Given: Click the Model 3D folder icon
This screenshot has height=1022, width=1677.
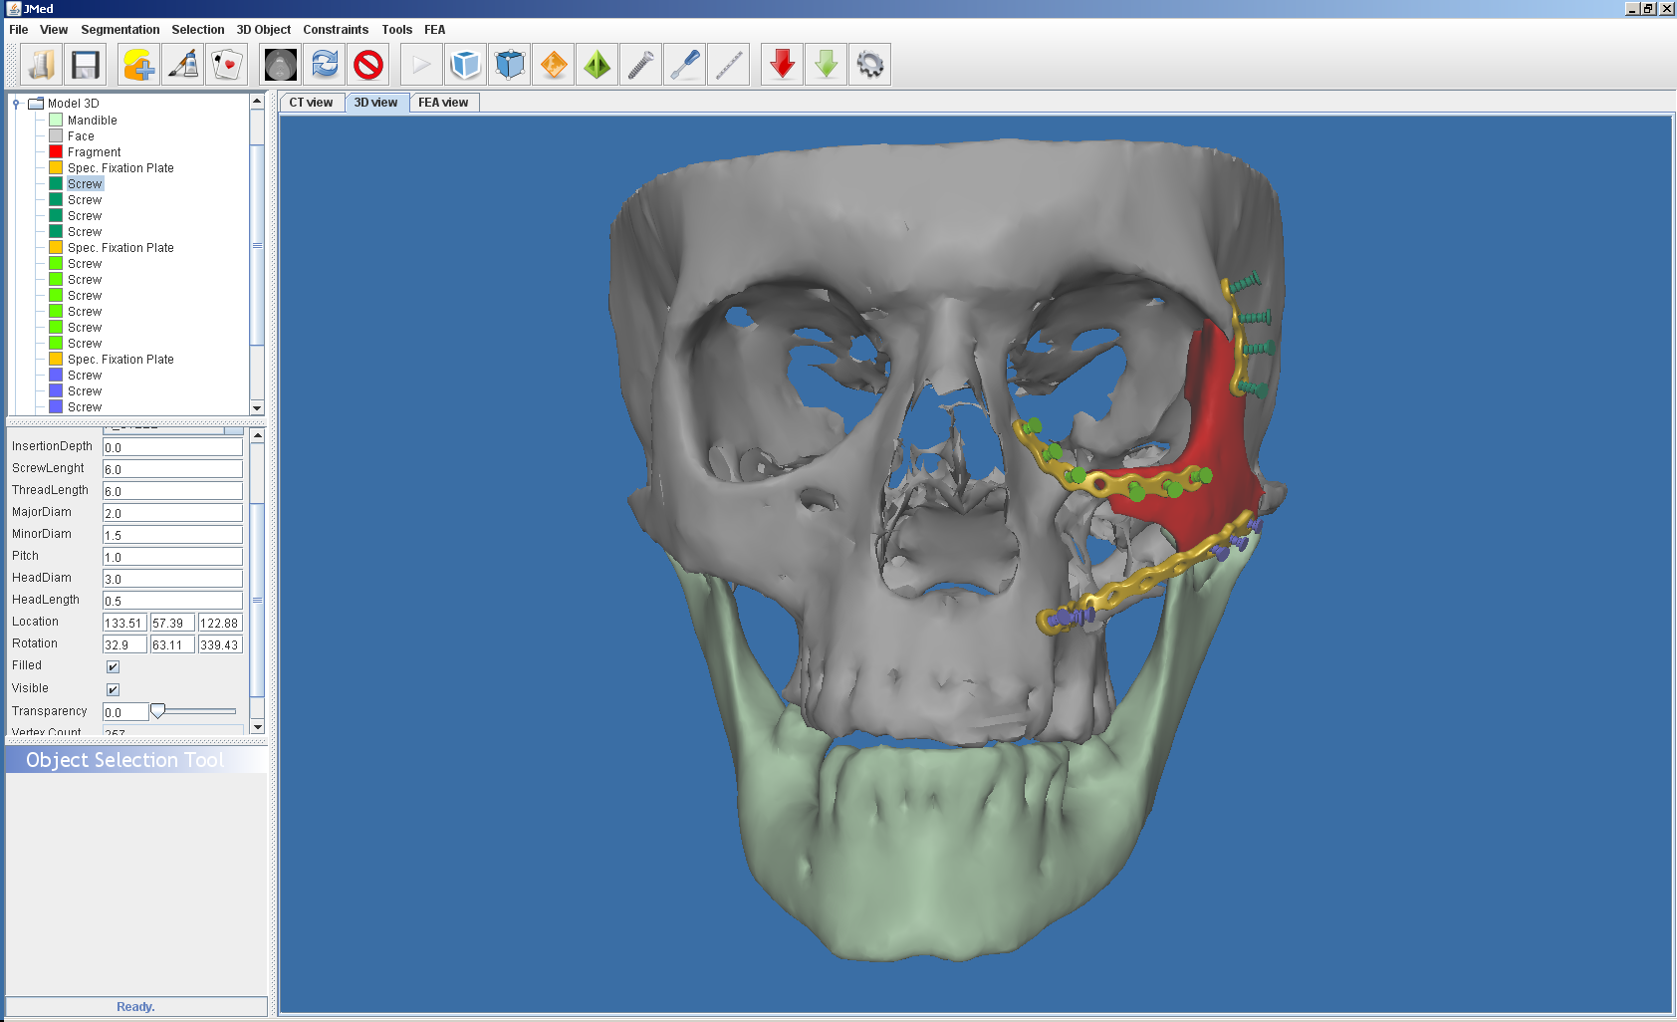Looking at the screenshot, I should [36, 103].
